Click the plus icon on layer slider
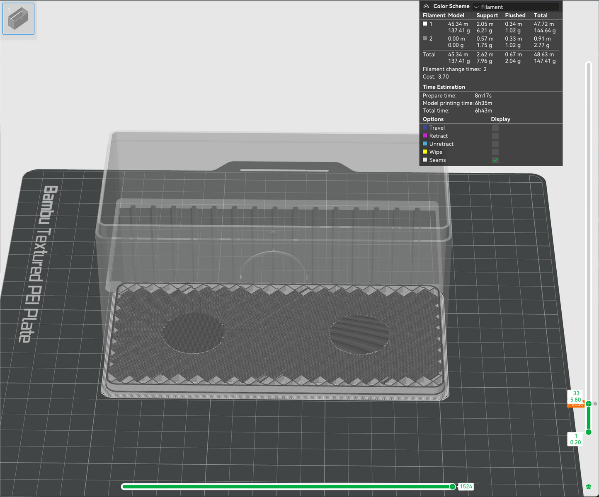 point(589,404)
